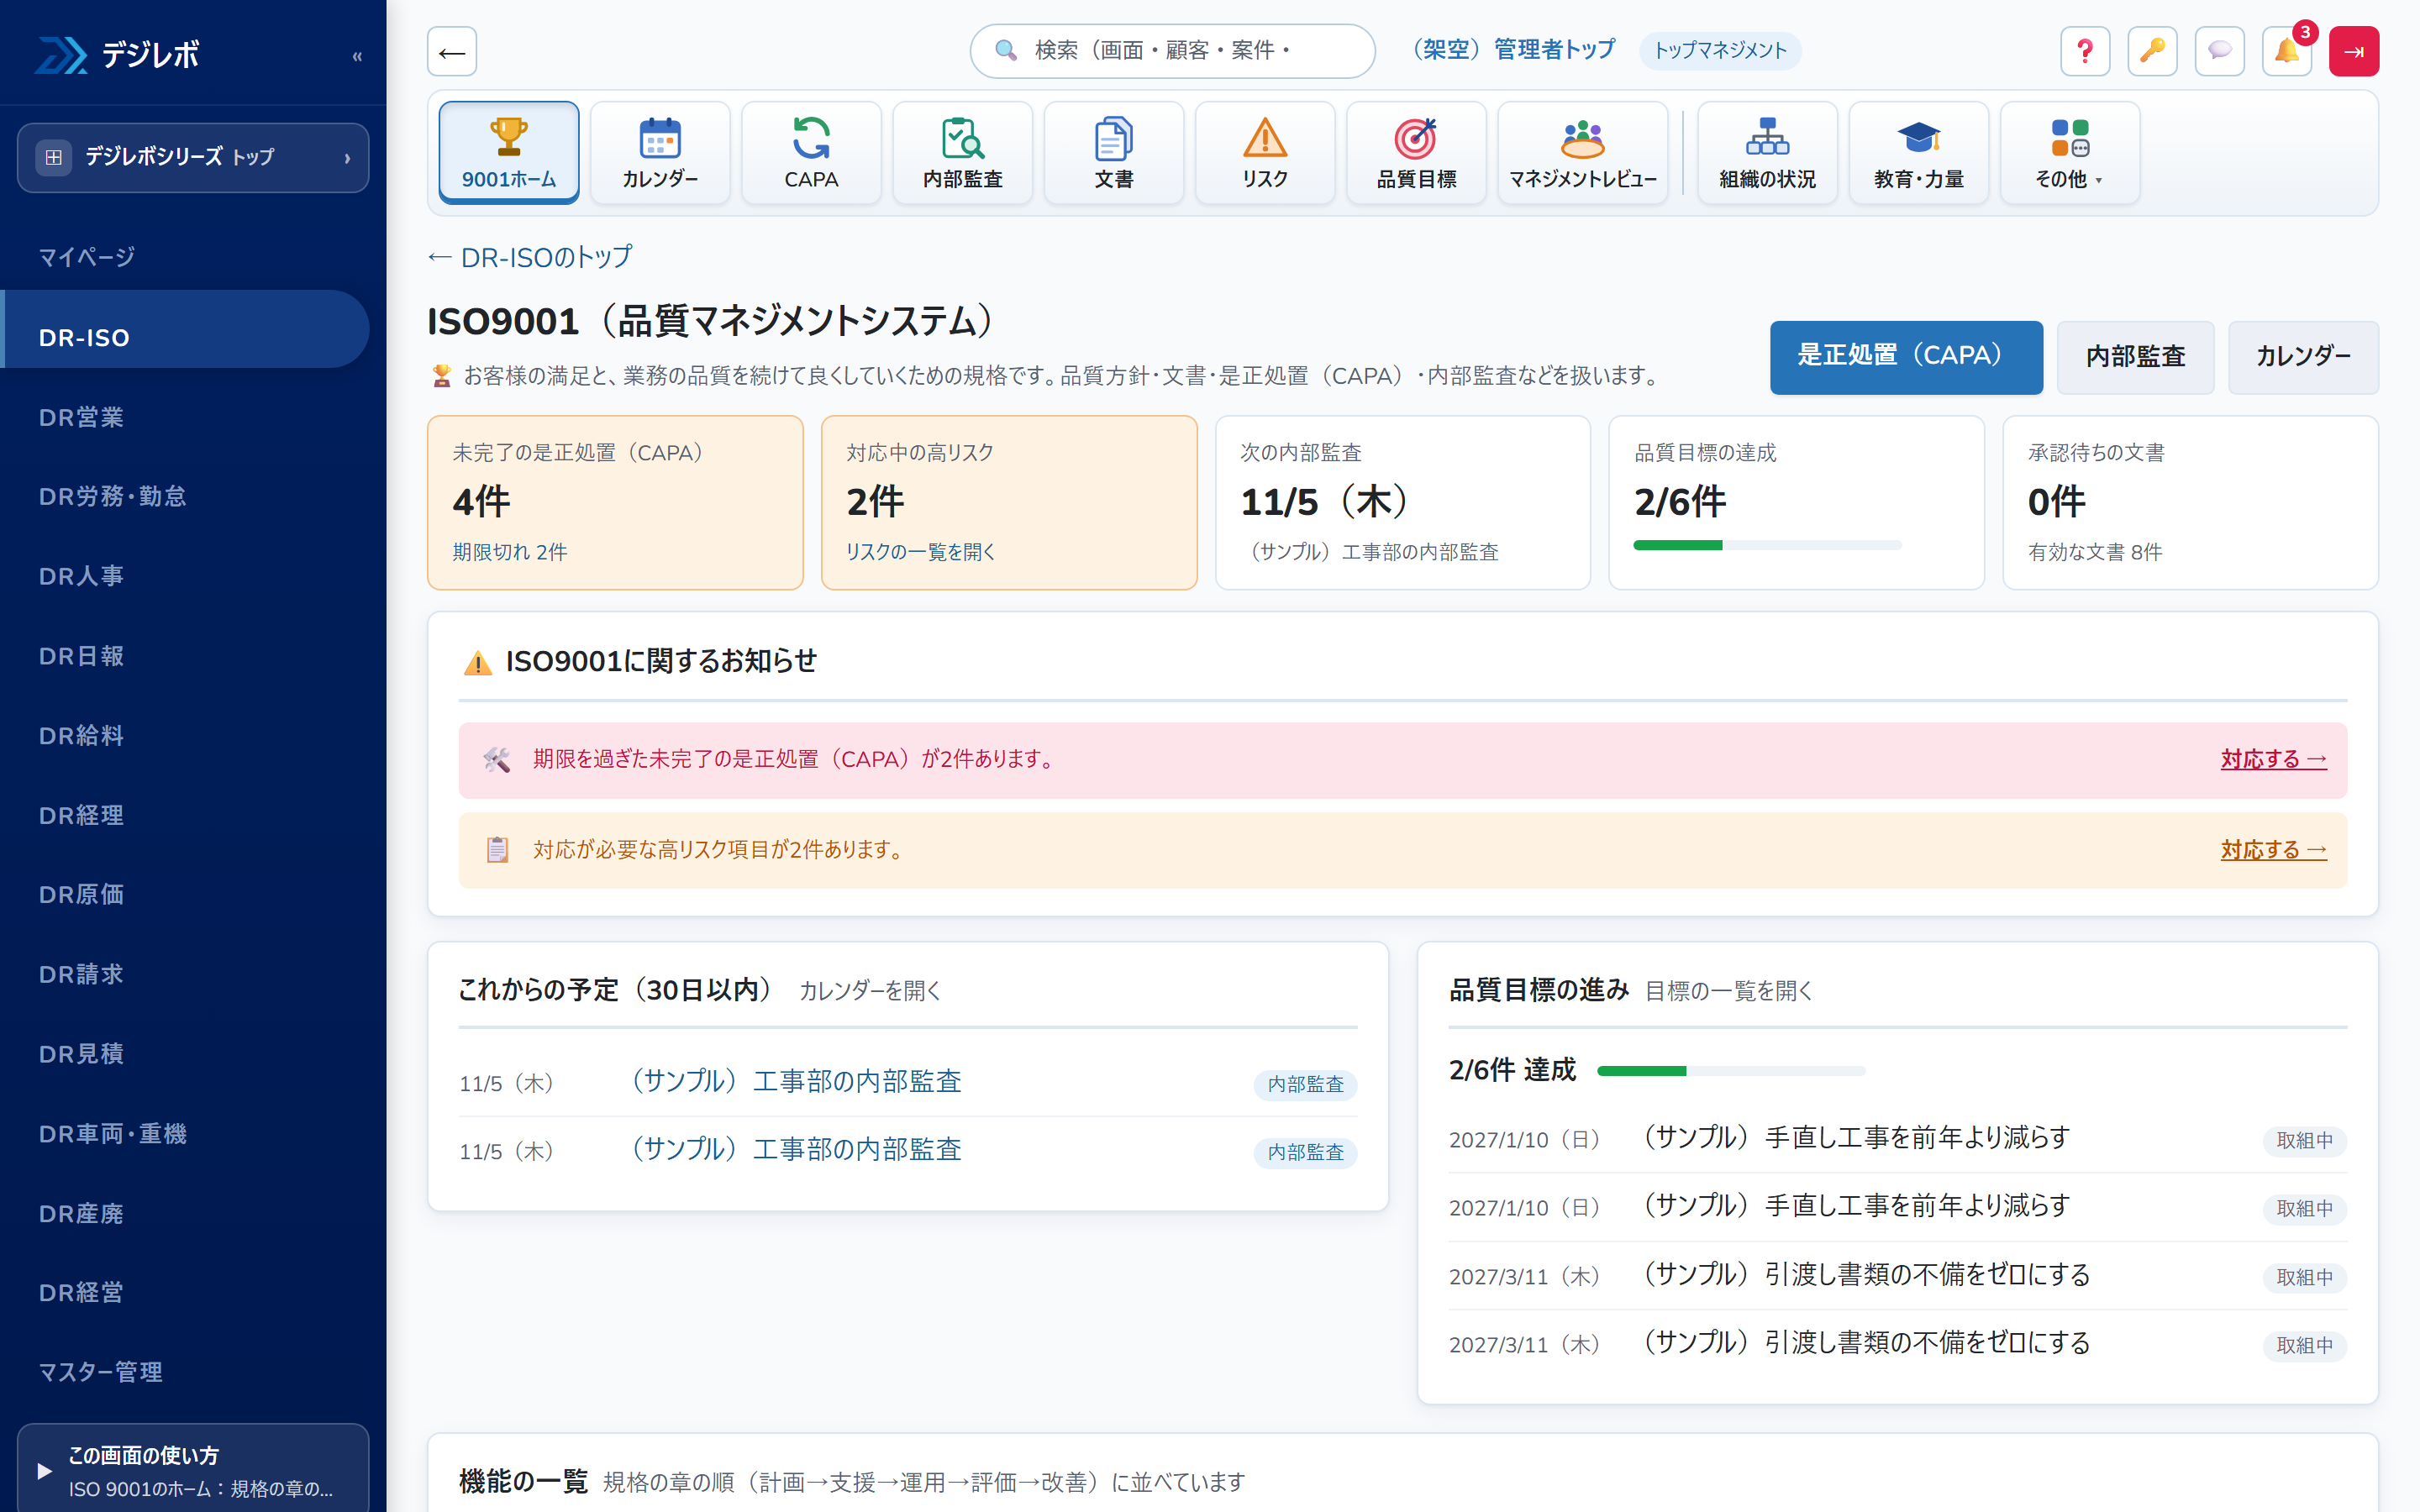Click the 内部監査 button beside CAPA
Screen dimensions: 2420x1512
click(2135, 356)
